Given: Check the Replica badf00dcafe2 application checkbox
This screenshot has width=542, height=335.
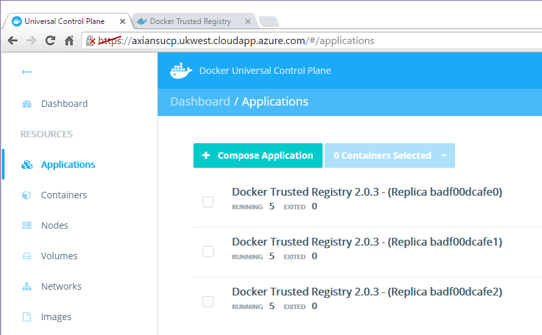Looking at the screenshot, I should [208, 301].
